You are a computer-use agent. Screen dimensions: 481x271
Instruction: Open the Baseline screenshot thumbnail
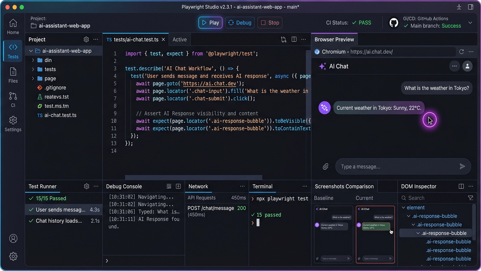coord(333,234)
